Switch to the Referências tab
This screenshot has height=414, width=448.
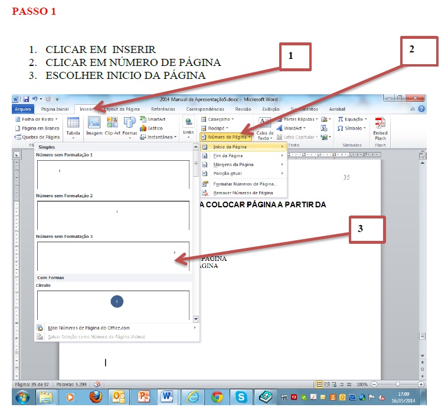point(163,109)
